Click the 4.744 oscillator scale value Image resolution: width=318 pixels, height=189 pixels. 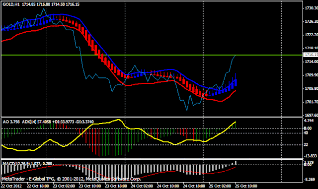pos(309,121)
